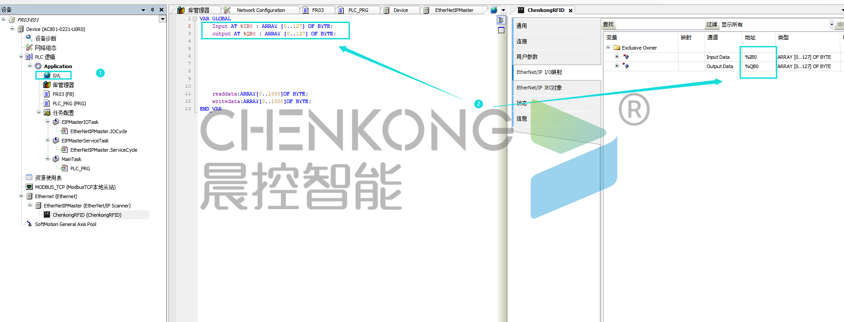The image size is (844, 322).
Task: Open the 过滤 显示所有 filter dropdown
Action: (x=831, y=25)
